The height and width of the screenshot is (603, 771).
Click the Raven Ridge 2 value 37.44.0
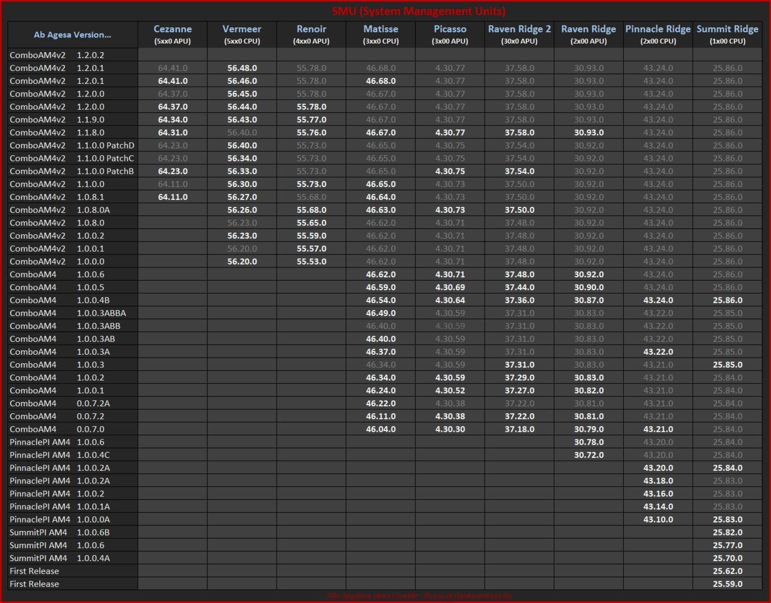[519, 287]
